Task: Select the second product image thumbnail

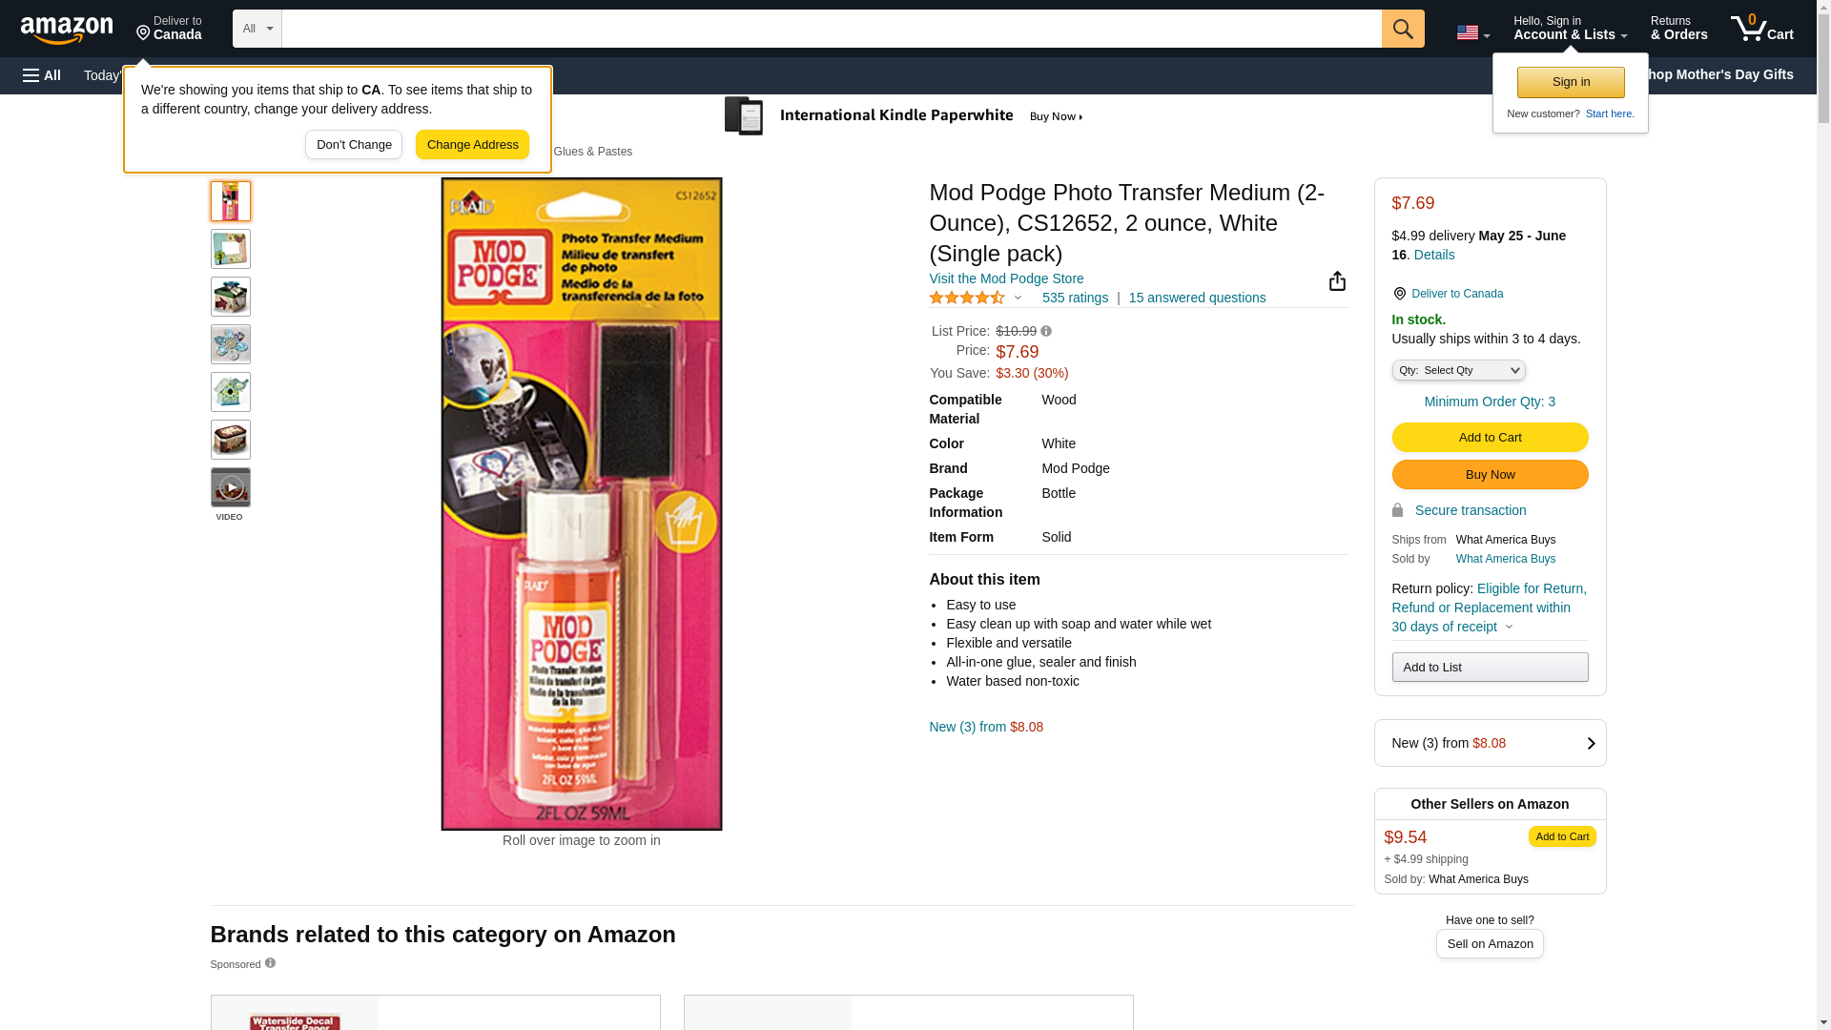Action: 231,249
